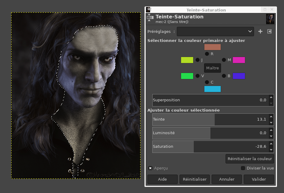Cancel with the Annuler button

[226, 179]
